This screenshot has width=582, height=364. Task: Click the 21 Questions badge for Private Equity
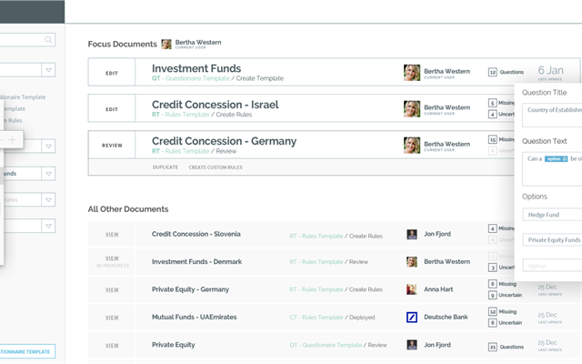[x=493, y=347]
